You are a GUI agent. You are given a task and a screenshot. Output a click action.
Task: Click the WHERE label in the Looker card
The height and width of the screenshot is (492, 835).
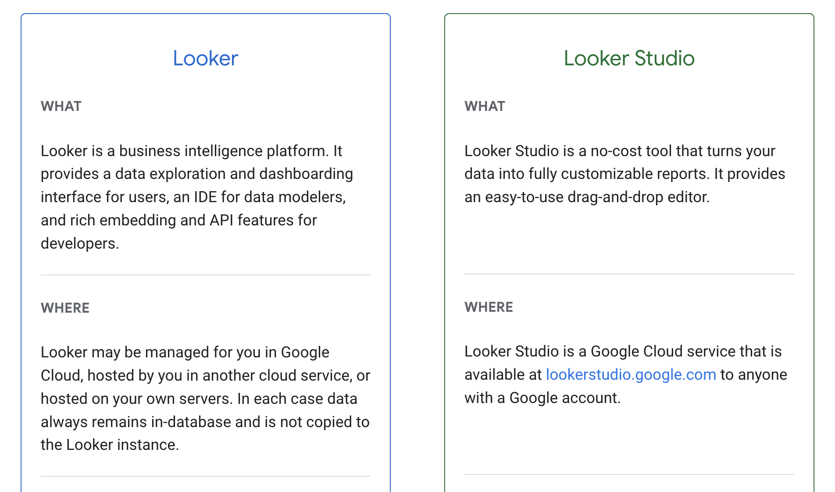tap(65, 308)
